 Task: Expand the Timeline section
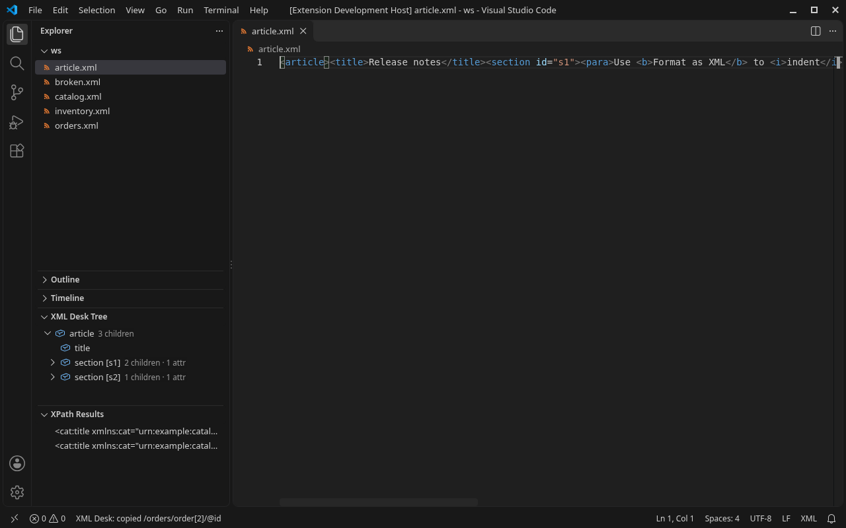tap(44, 298)
